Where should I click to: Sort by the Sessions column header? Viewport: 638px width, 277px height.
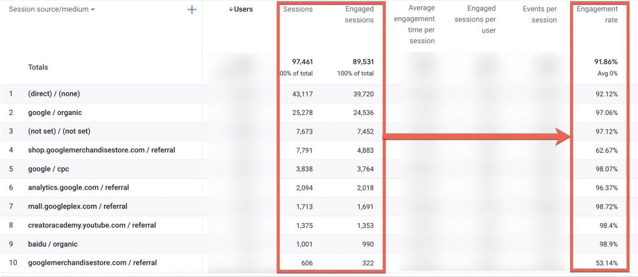pos(298,10)
